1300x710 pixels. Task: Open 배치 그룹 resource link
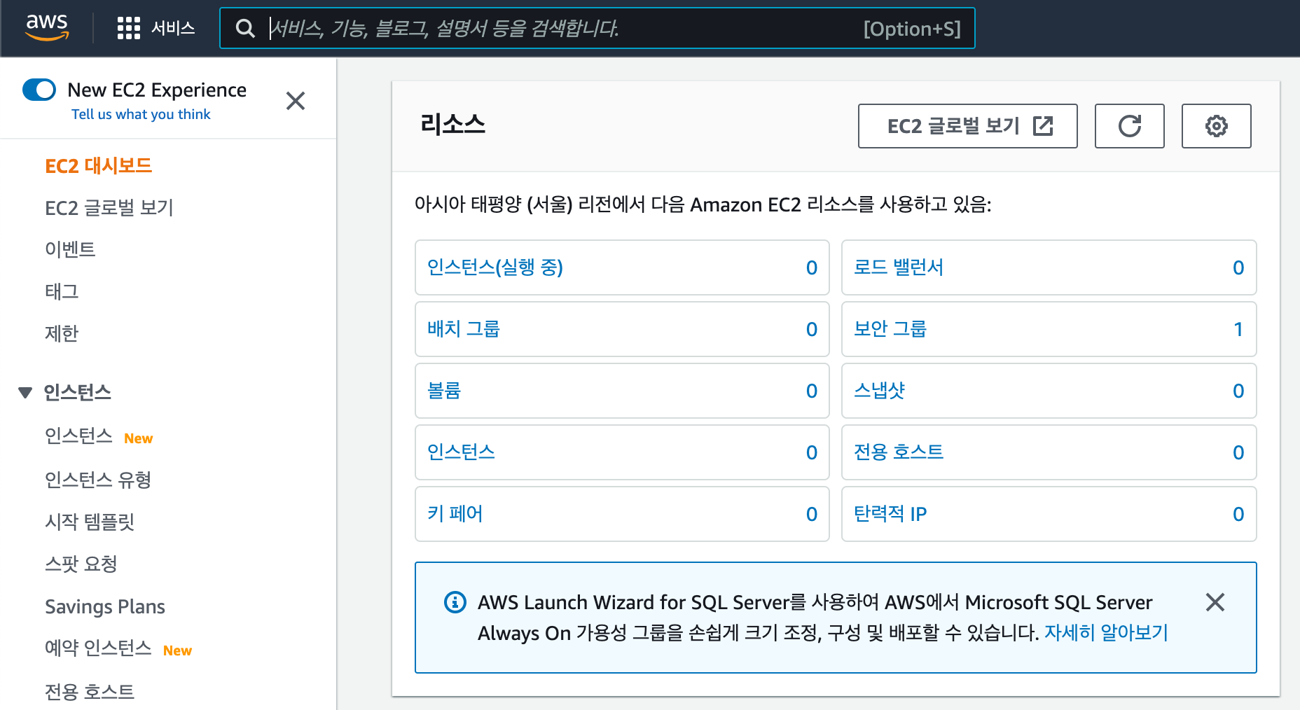point(464,329)
